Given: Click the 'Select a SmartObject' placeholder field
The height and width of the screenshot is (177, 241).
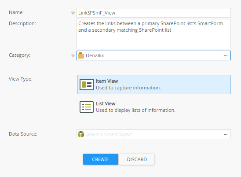Looking at the screenshot, I should pos(153,134).
